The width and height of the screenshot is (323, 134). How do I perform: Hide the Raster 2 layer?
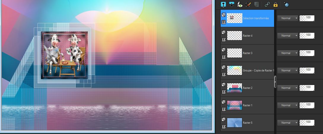pyautogui.click(x=224, y=91)
